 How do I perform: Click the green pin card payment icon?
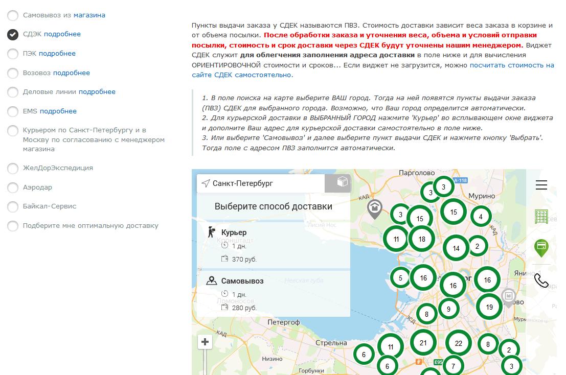point(541,248)
